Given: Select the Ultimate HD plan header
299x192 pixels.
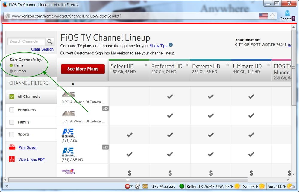Looking at the screenshot, I should pyautogui.click(x=251, y=70).
